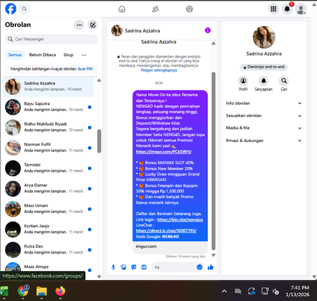
Task: Open the Facebook logo home link
Action: [11, 9]
